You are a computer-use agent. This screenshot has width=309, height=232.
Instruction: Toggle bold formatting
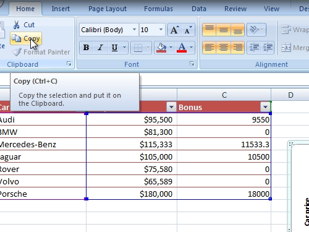[x=86, y=48]
